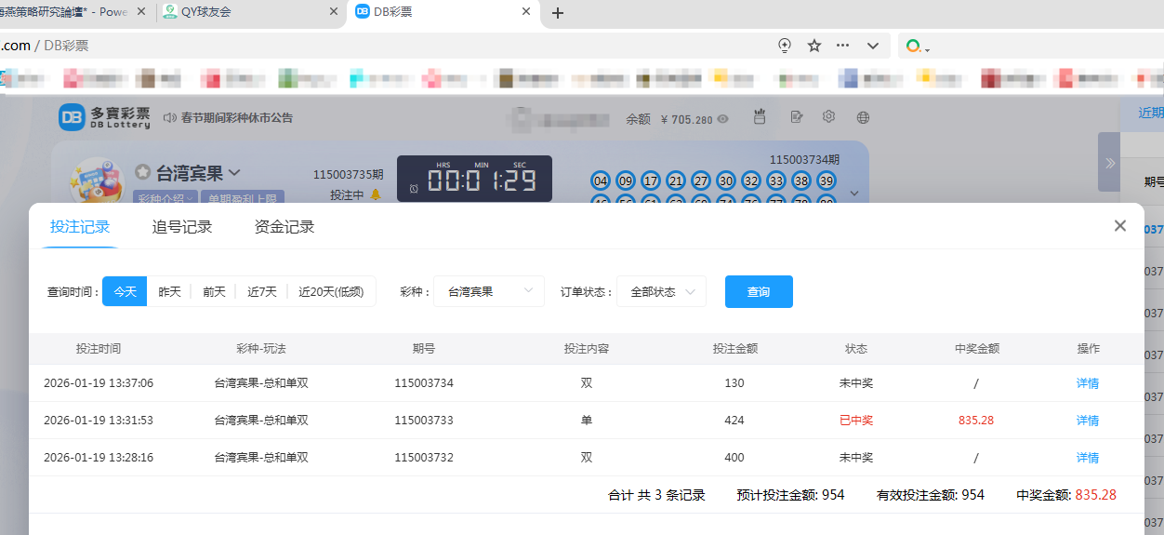Open the crown rewards icon in header
Image resolution: width=1164 pixels, height=535 pixels.
pos(760,116)
